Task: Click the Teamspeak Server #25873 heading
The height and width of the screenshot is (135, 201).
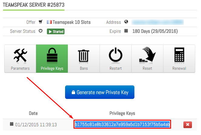Action: (34, 5)
